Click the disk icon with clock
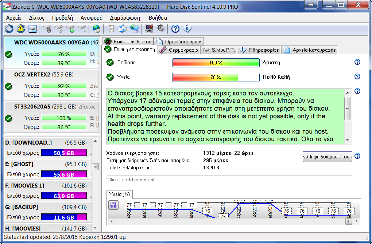The image size is (372, 244). (59, 29)
